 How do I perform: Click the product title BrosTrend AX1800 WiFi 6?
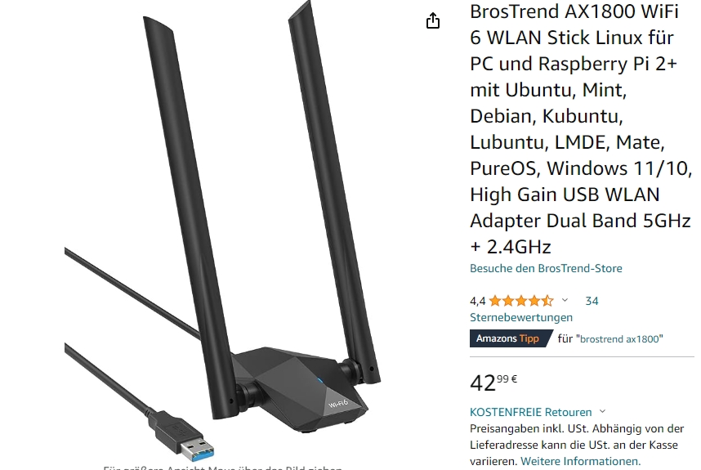click(x=581, y=129)
